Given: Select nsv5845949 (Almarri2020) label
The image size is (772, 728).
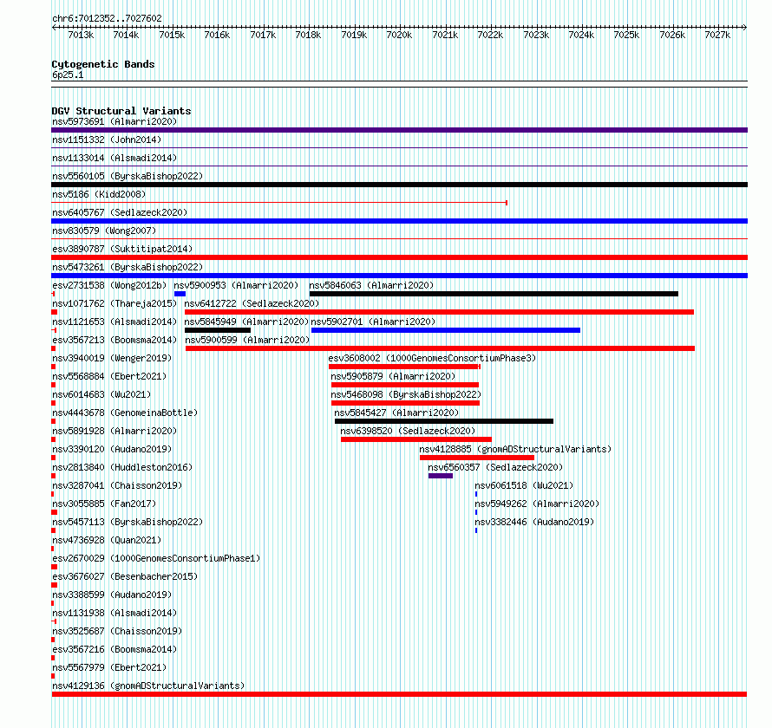Looking at the screenshot, I should (246, 322).
